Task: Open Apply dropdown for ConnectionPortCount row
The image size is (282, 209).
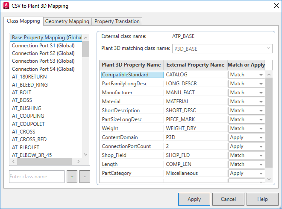Action: [x=247, y=147]
